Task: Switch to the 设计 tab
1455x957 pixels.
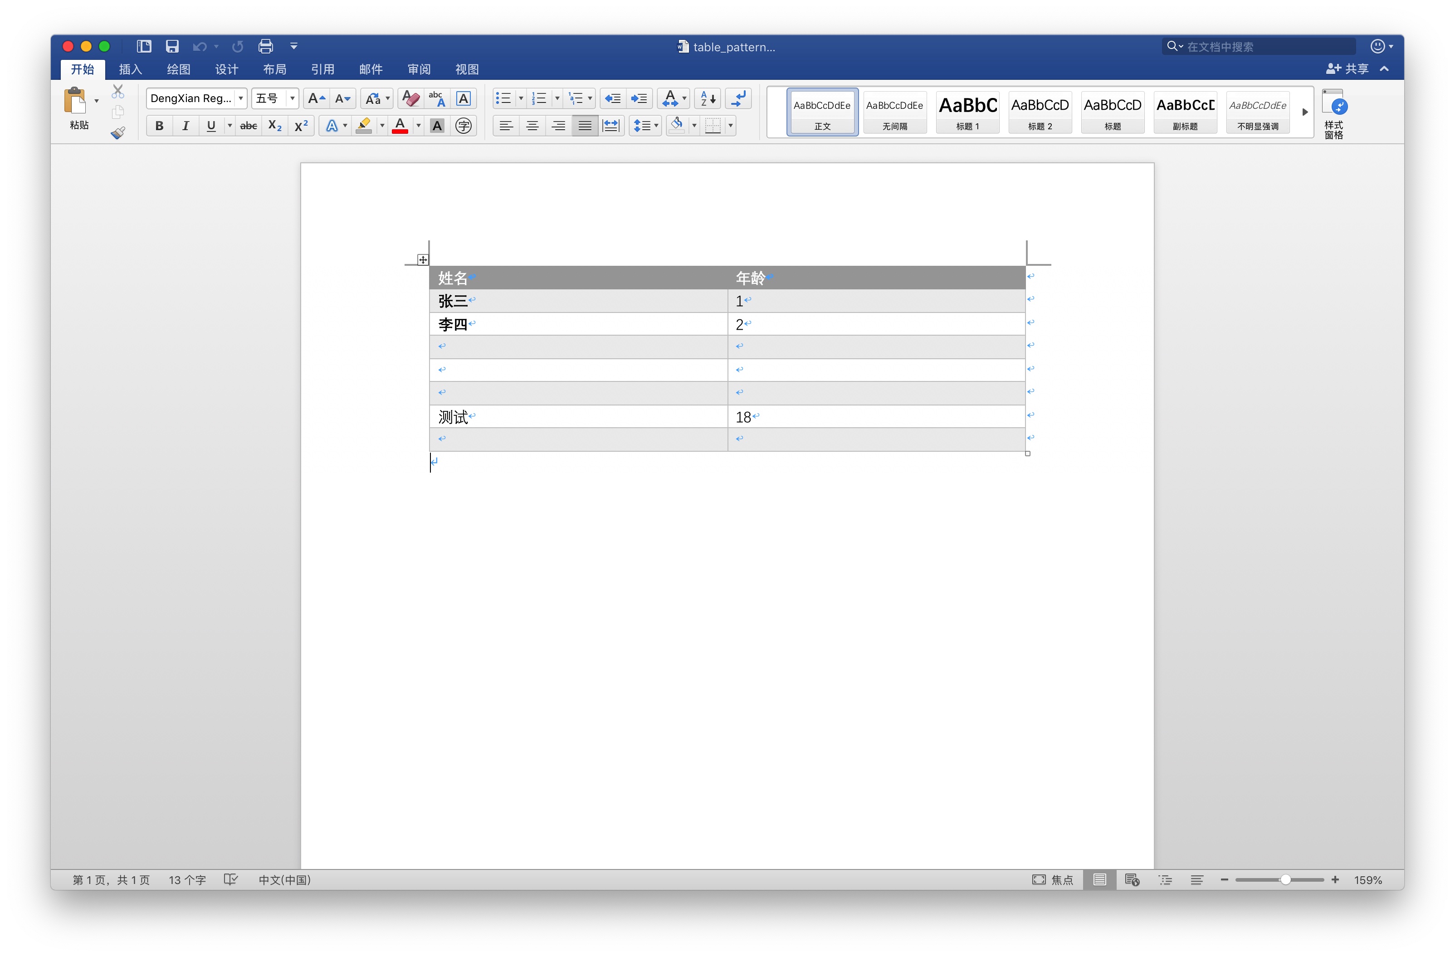Action: (x=226, y=69)
